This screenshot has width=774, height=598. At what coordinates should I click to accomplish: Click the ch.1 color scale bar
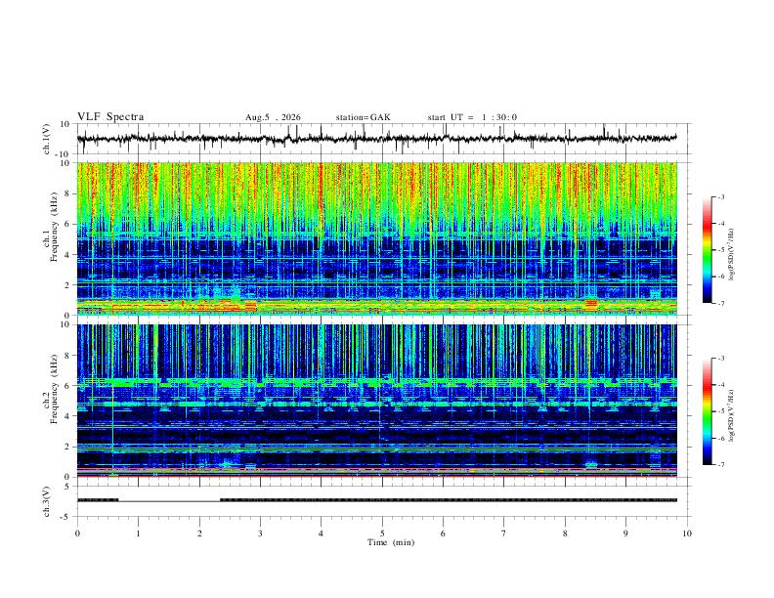[707, 250]
